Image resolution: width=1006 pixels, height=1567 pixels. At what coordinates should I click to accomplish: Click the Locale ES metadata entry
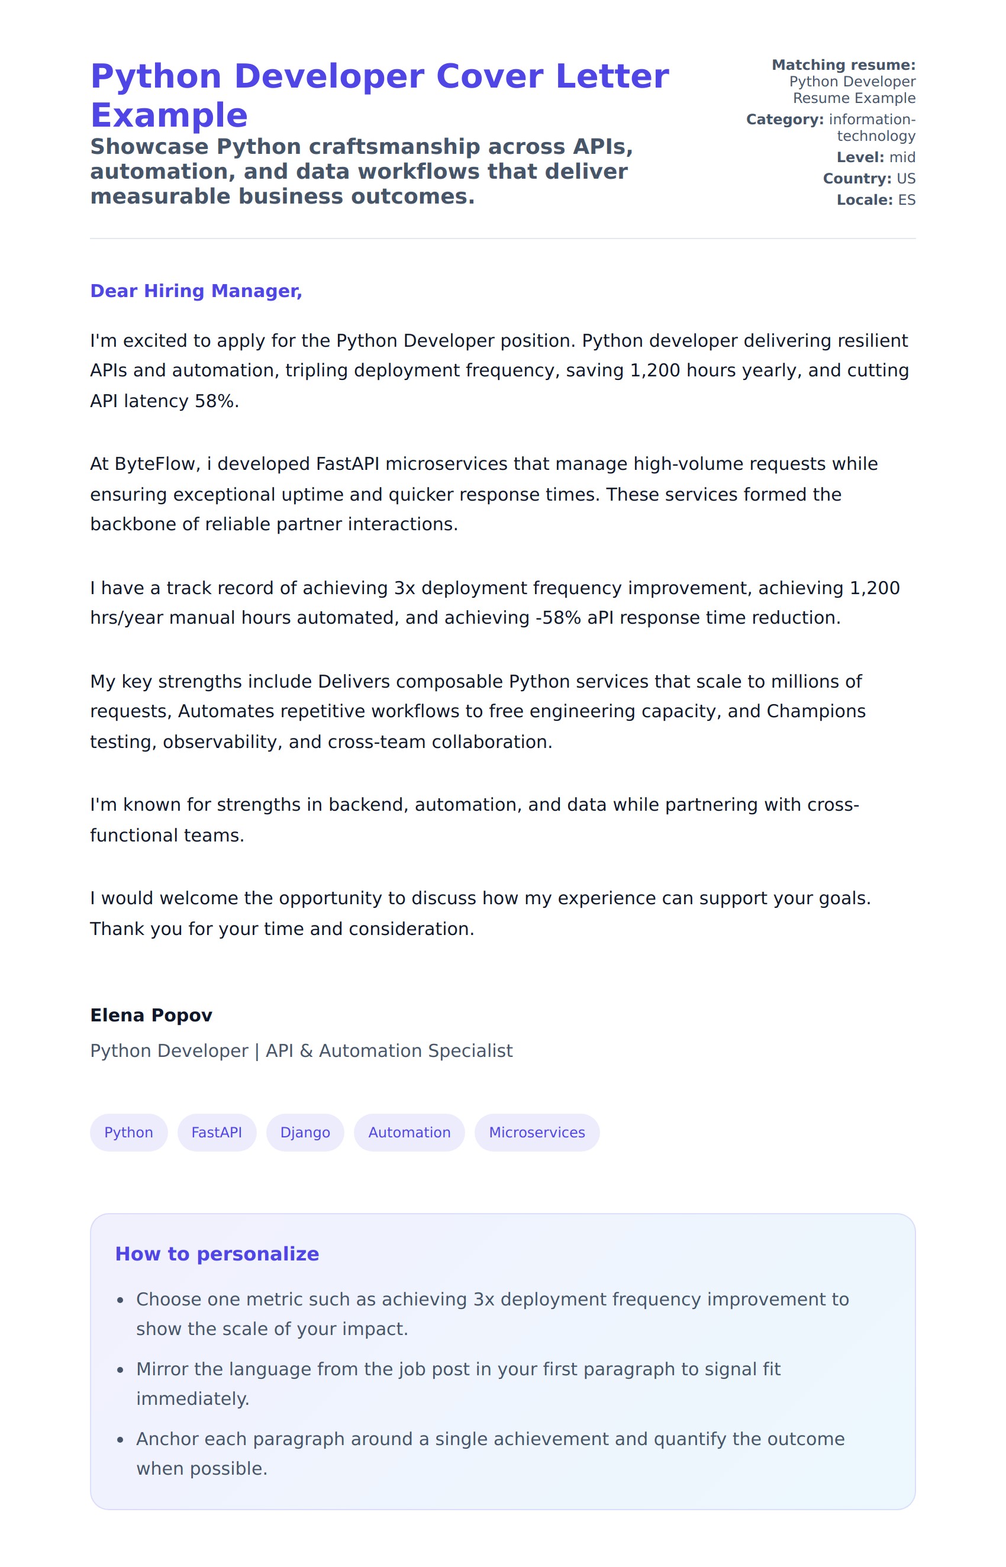click(x=875, y=200)
